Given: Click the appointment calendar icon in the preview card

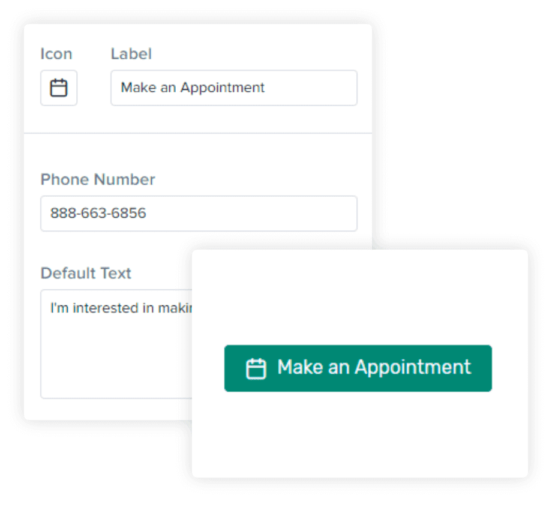Looking at the screenshot, I should click(x=256, y=368).
